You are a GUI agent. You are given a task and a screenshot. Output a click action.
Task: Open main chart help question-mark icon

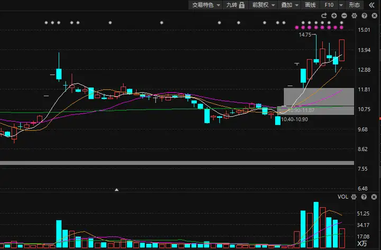coord(364,16)
